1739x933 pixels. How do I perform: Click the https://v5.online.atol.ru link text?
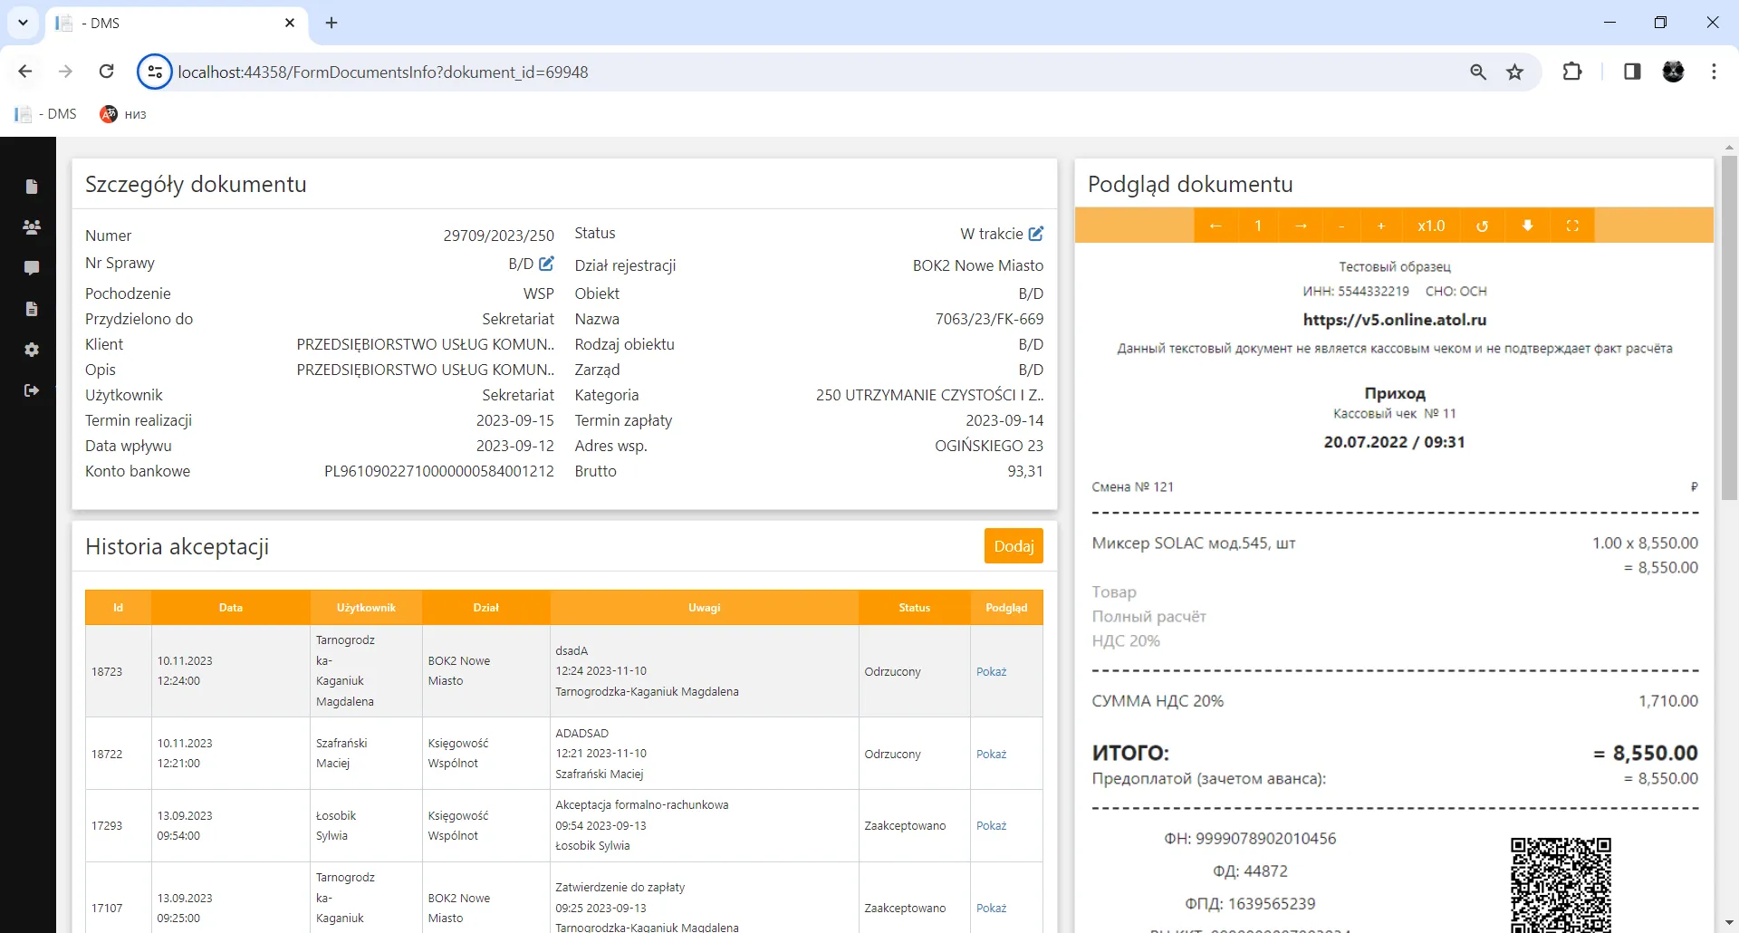pyautogui.click(x=1394, y=320)
